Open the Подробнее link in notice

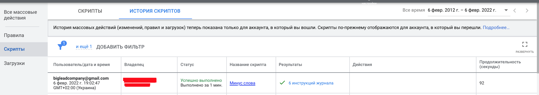pyautogui.click(x=496, y=27)
